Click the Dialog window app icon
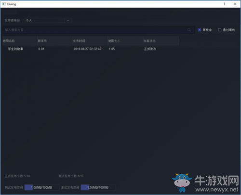This screenshot has height=195, width=241. point(4,4)
